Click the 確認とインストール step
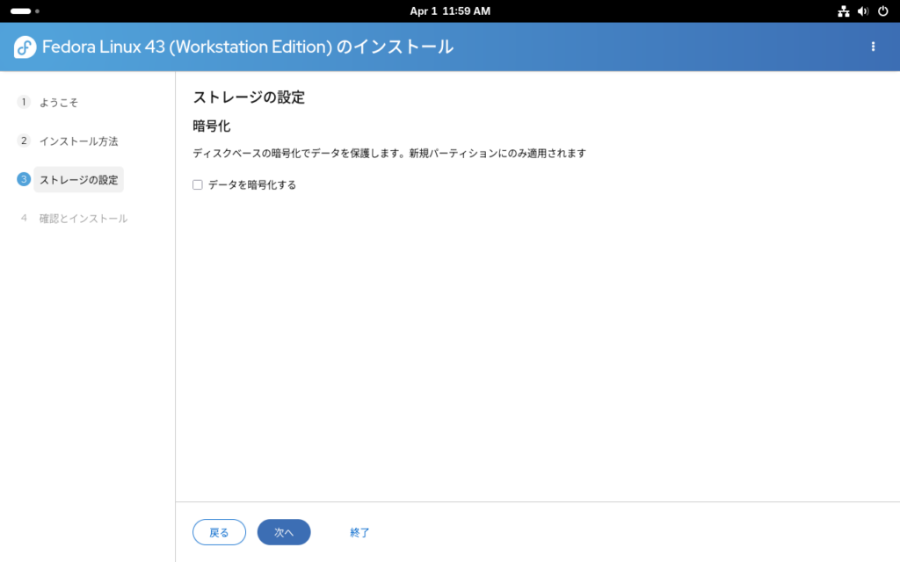 [83, 219]
